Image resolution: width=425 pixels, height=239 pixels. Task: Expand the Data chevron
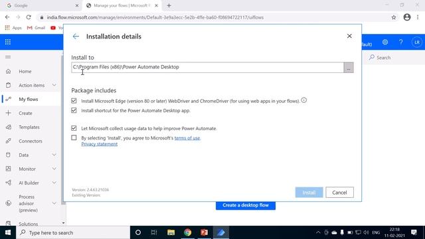[x=54, y=155]
